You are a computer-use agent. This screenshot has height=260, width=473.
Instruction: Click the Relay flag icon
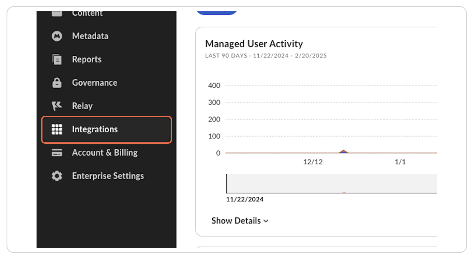coord(57,106)
